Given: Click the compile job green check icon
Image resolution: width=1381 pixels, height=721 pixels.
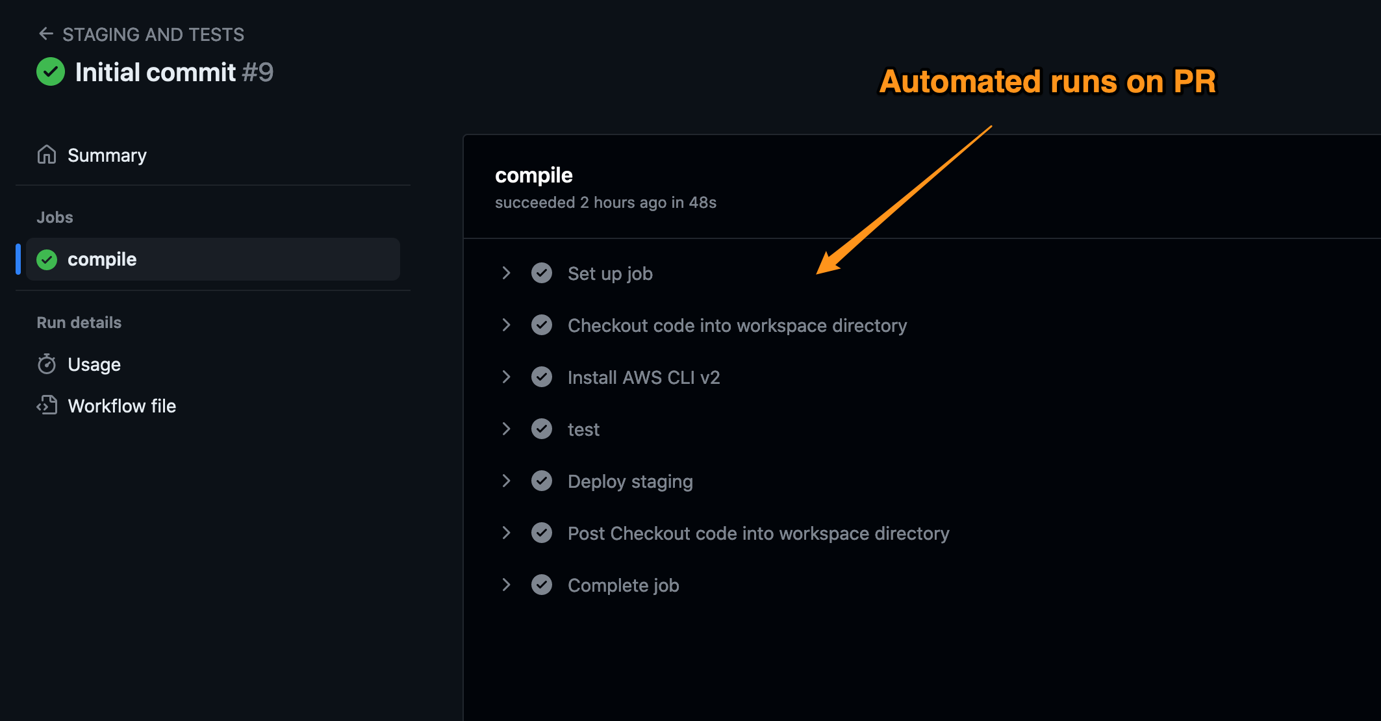Looking at the screenshot, I should (47, 259).
